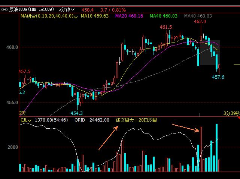
Task: Open the CJL volume indicator dropdown
Action: (x=26, y=120)
